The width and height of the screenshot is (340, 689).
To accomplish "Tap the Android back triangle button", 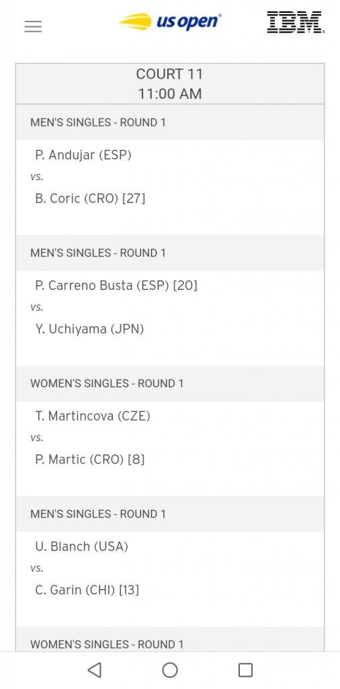I will click(95, 669).
